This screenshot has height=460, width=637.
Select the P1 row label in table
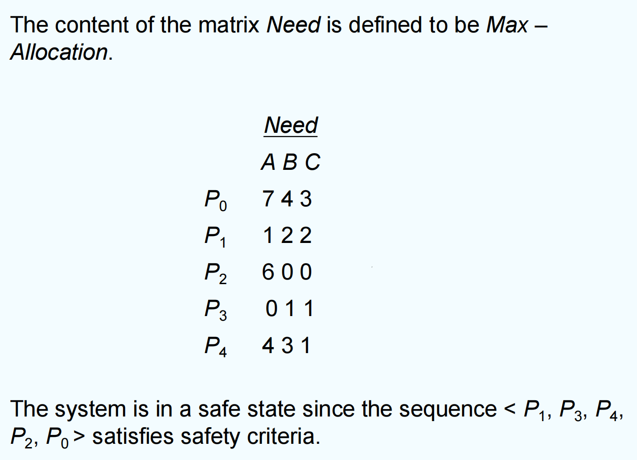[x=215, y=236]
